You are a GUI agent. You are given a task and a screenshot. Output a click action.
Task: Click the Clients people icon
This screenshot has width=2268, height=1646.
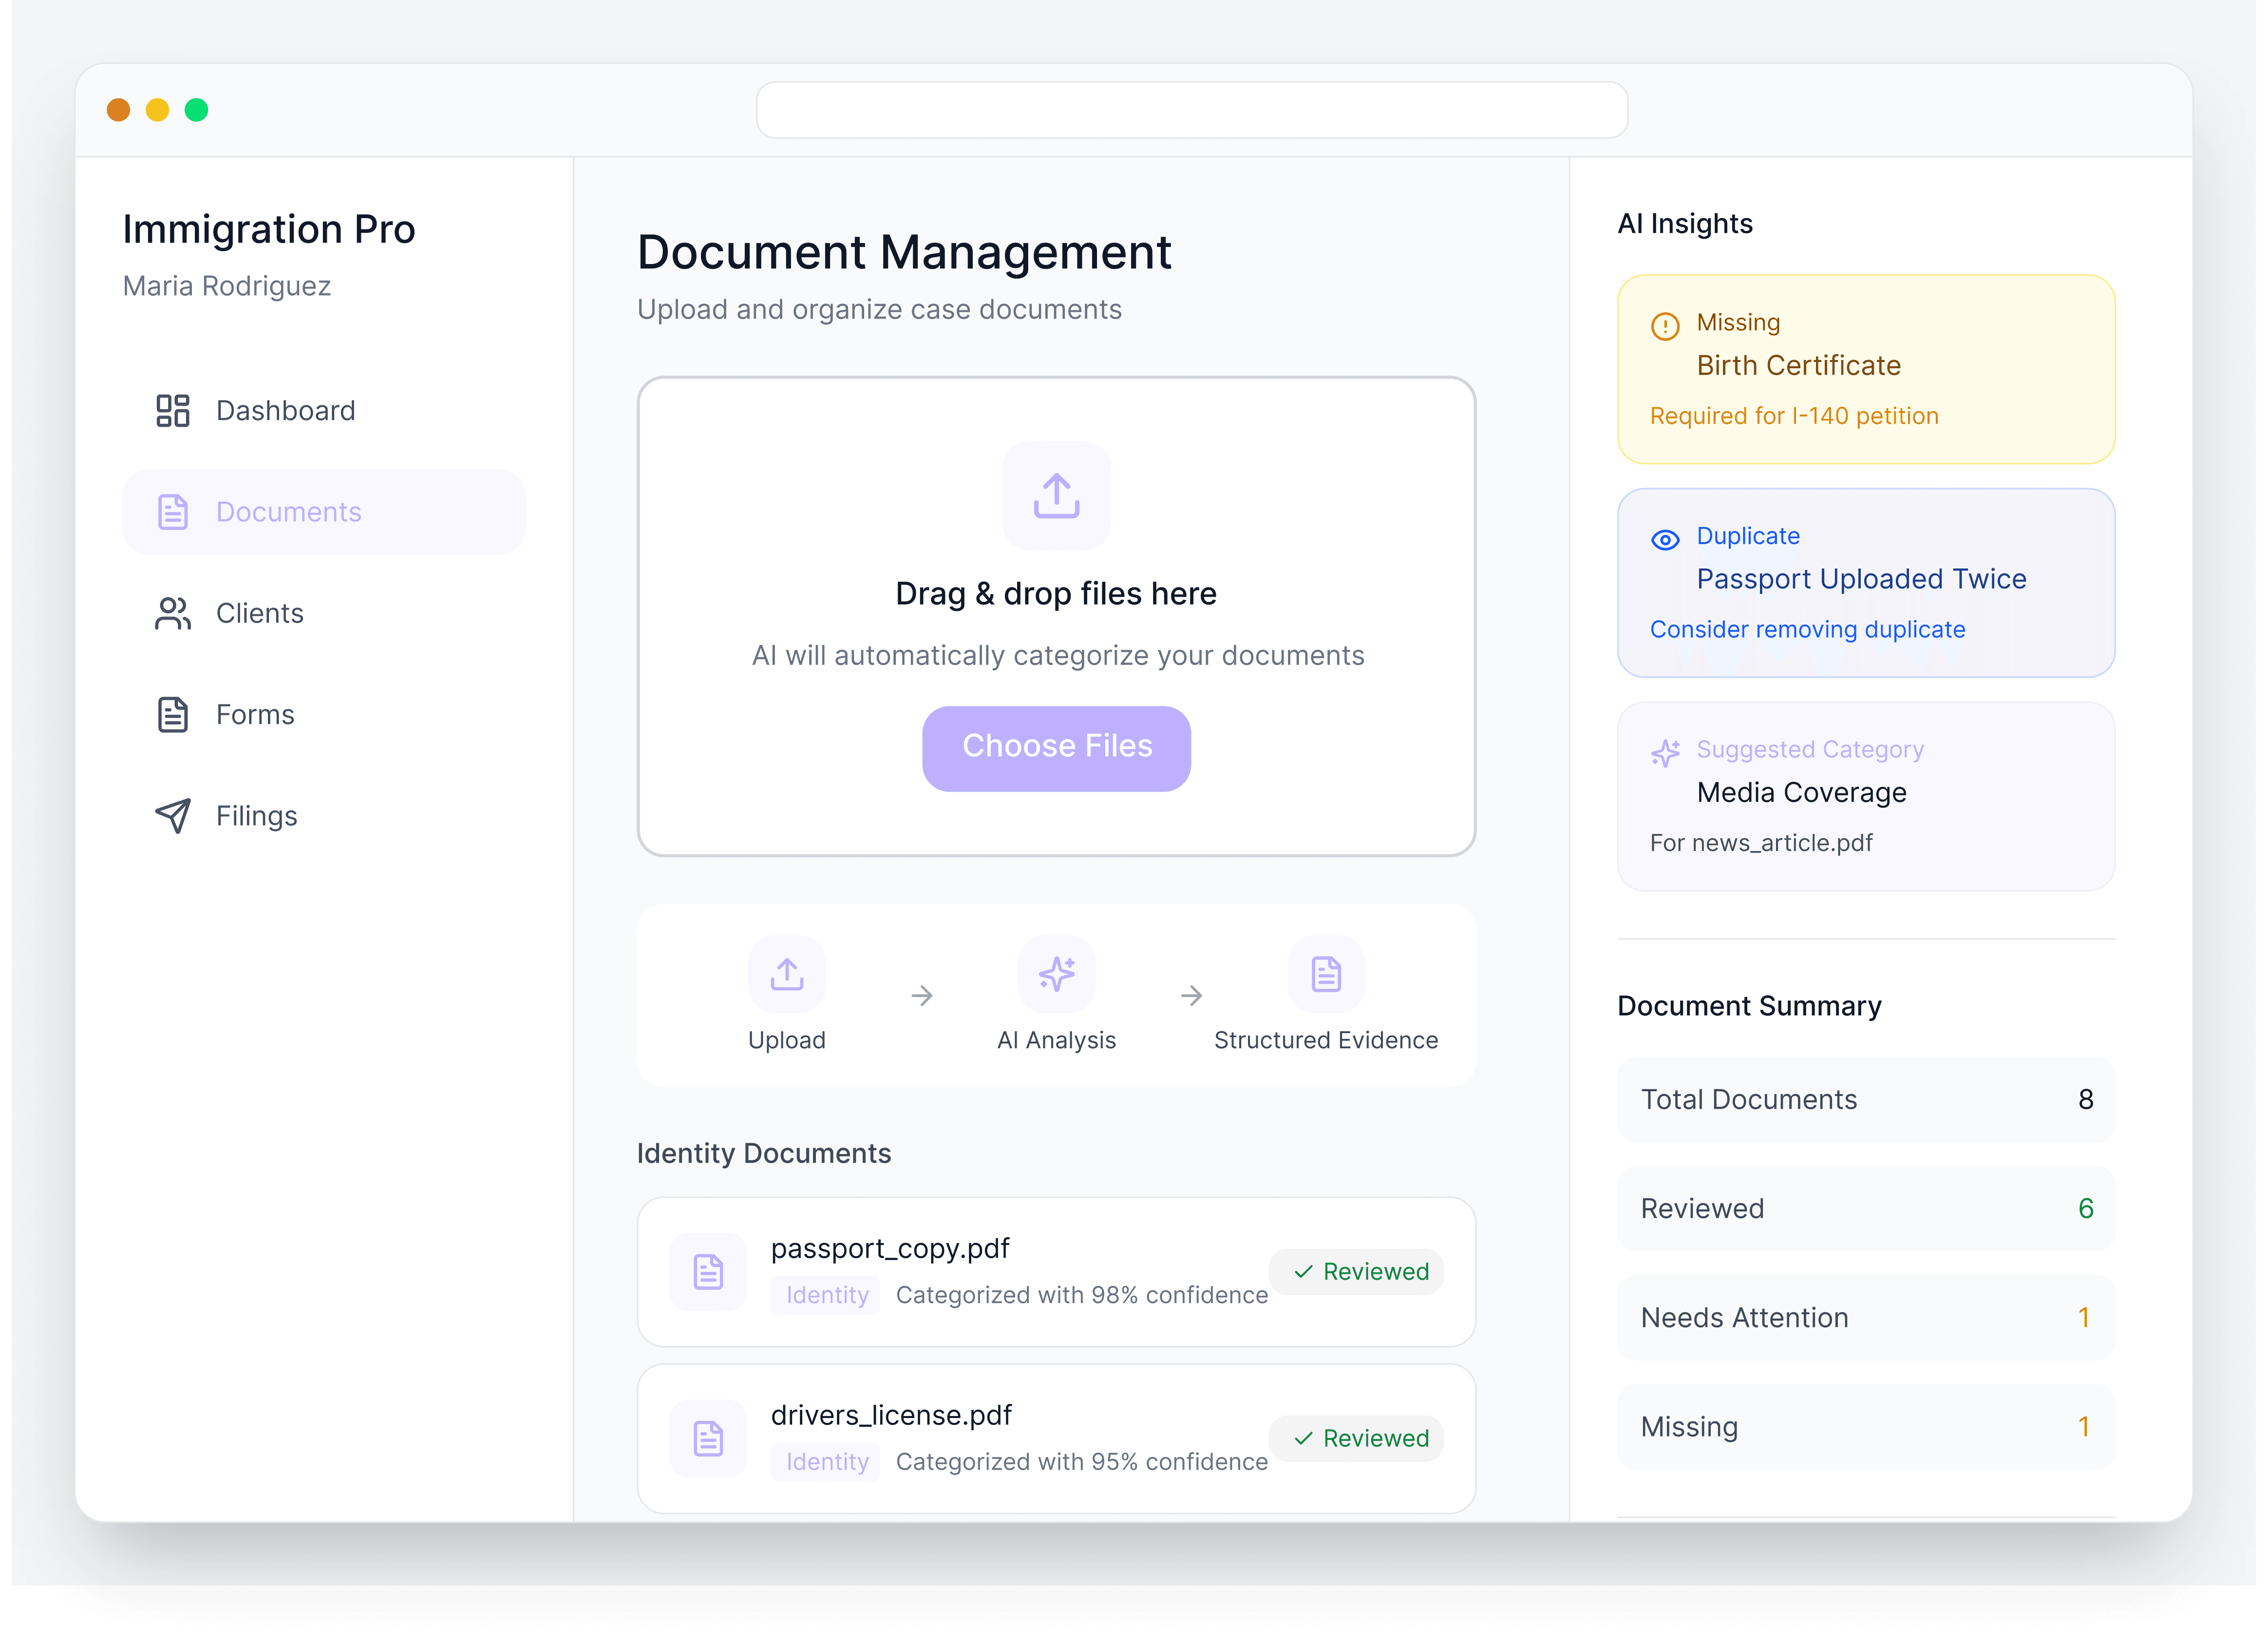[x=172, y=613]
